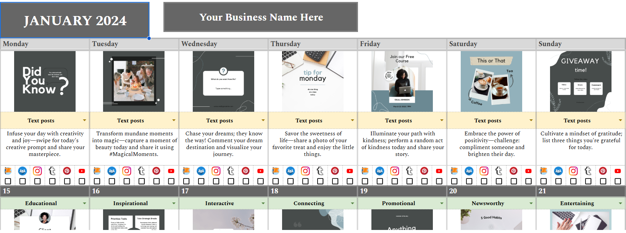This screenshot has width=626, height=233.
Task: Click the Your Business Name Here banner
Action: pyautogui.click(x=261, y=17)
